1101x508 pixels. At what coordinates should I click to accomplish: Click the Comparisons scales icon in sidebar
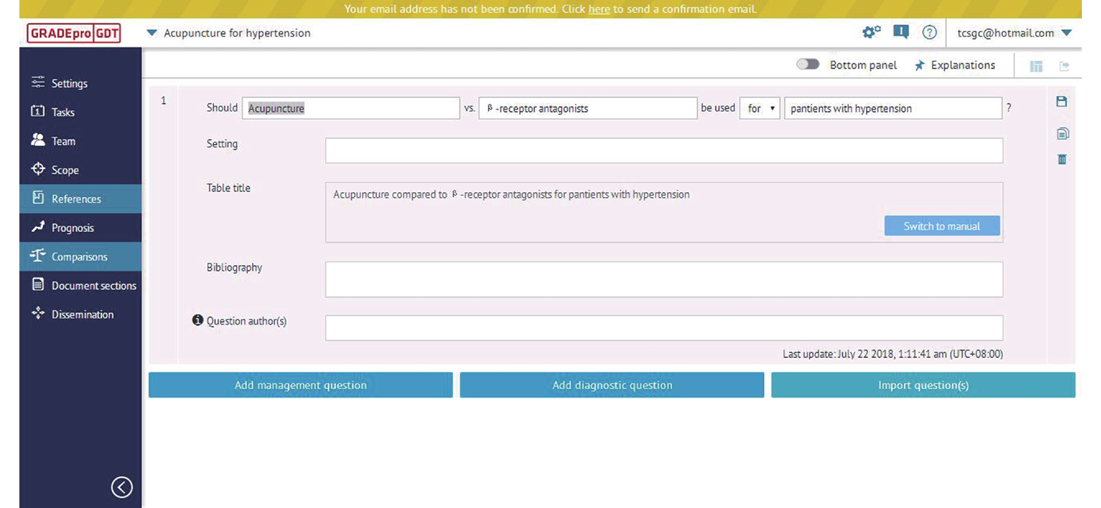pos(38,255)
